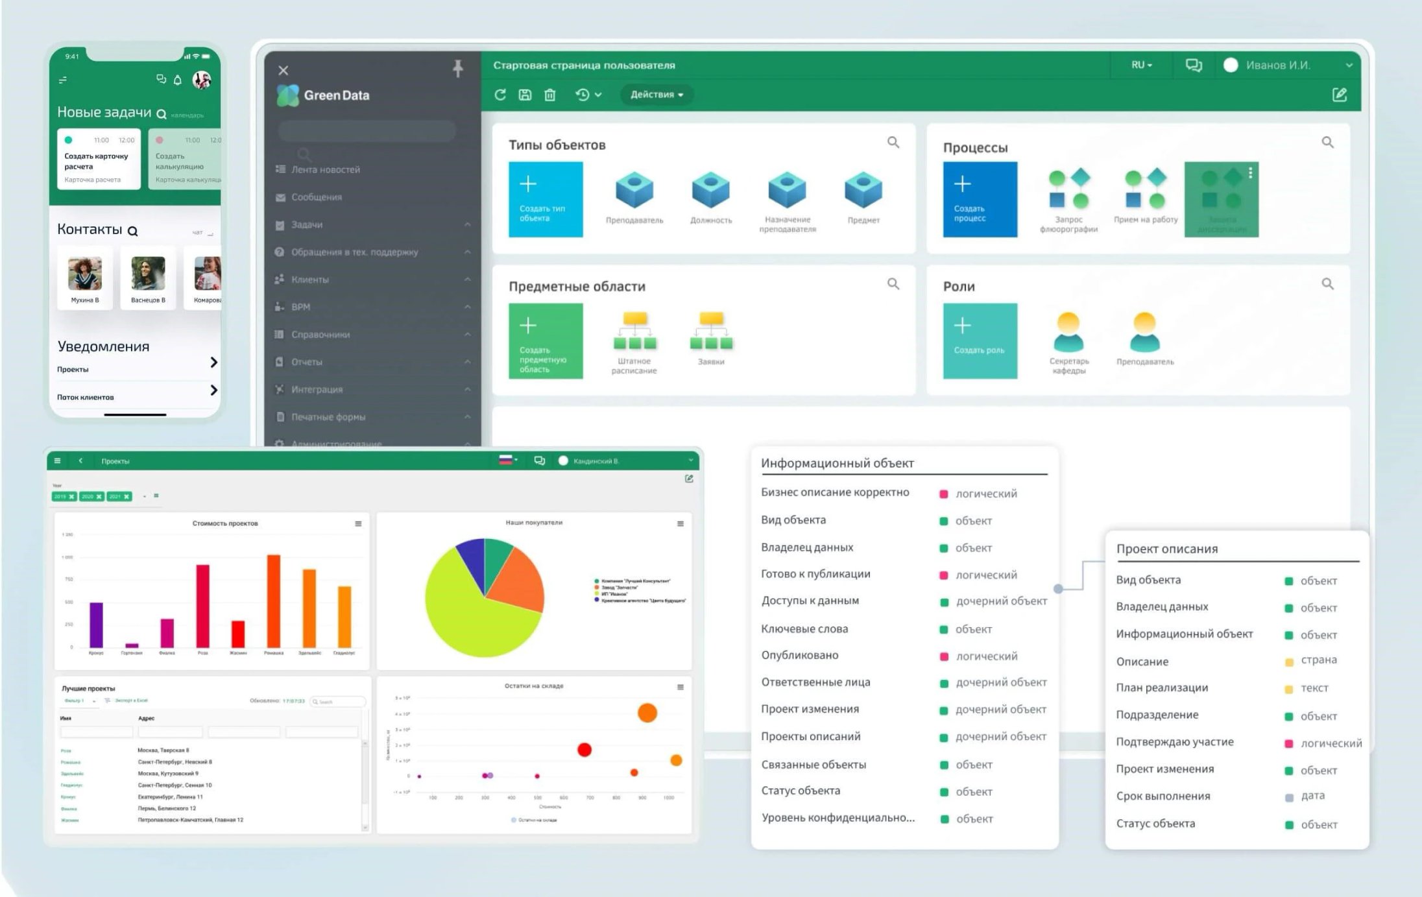Close the Green Data sidebar with the X
Image resolution: width=1422 pixels, height=897 pixels.
point(283,70)
